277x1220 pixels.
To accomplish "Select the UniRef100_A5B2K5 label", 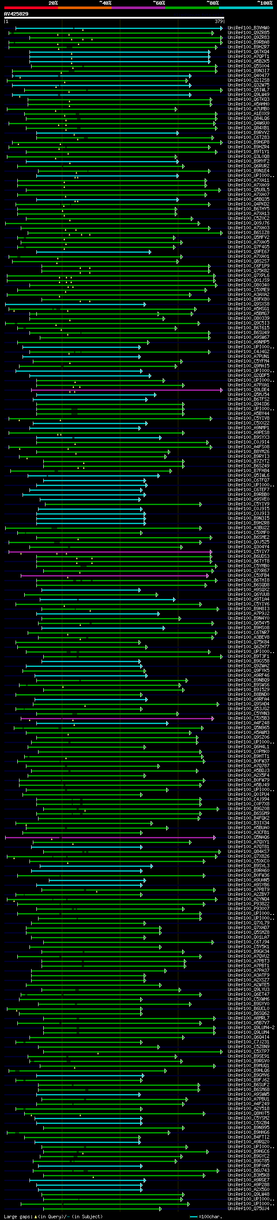I will point(248,61).
